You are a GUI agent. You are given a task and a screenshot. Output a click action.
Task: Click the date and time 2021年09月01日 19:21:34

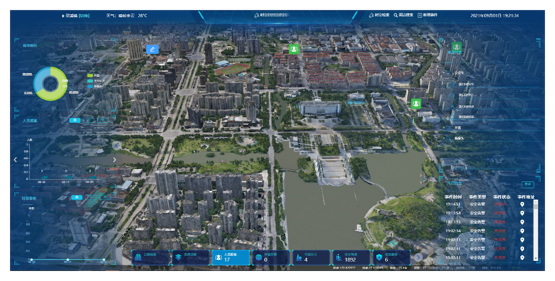[495, 15]
